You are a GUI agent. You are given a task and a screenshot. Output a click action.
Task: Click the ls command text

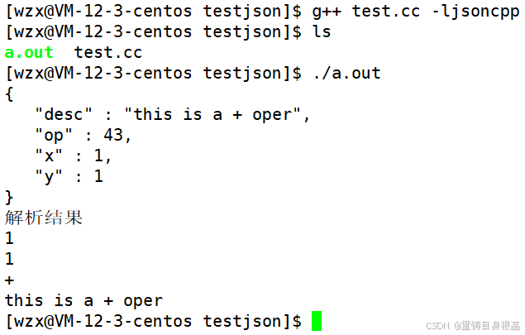coord(322,31)
